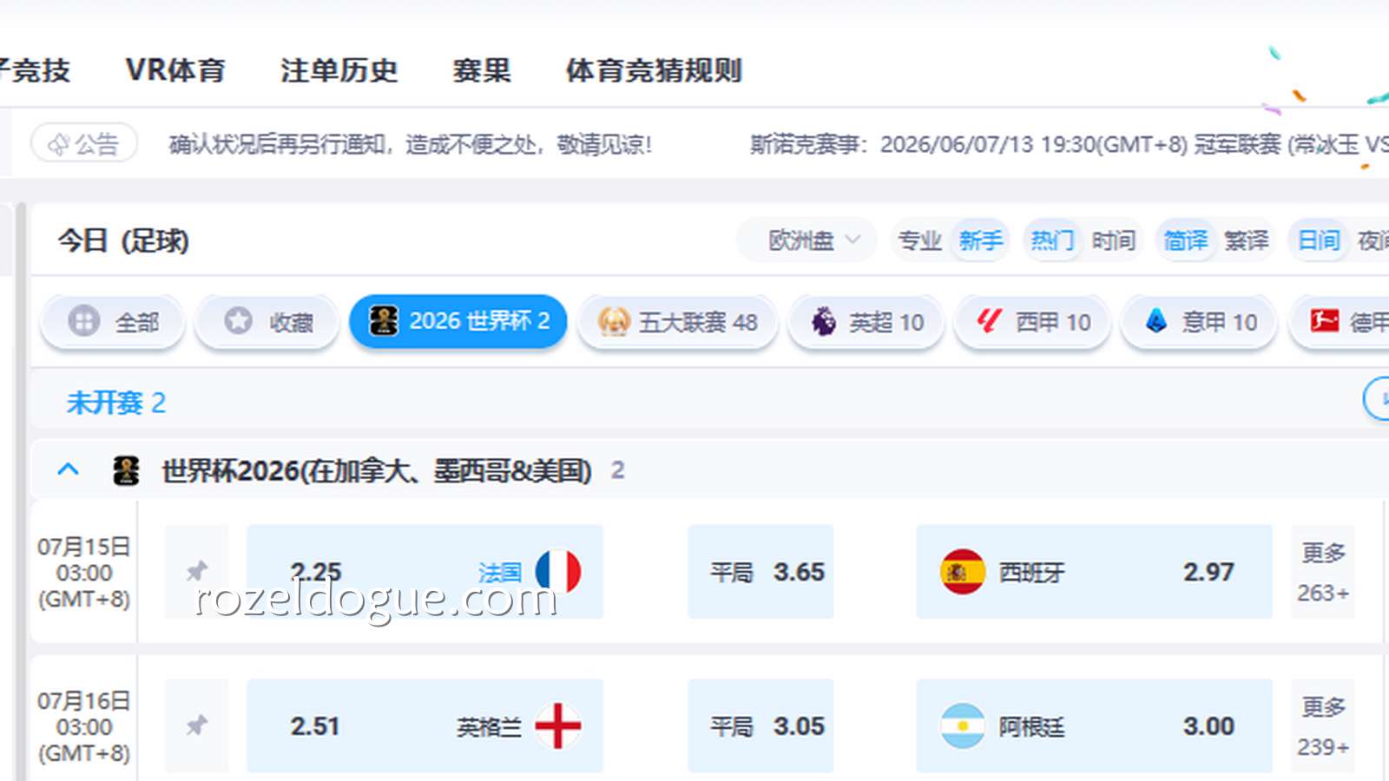Select the 全部 league filter
1389x781 pixels.
click(x=113, y=322)
